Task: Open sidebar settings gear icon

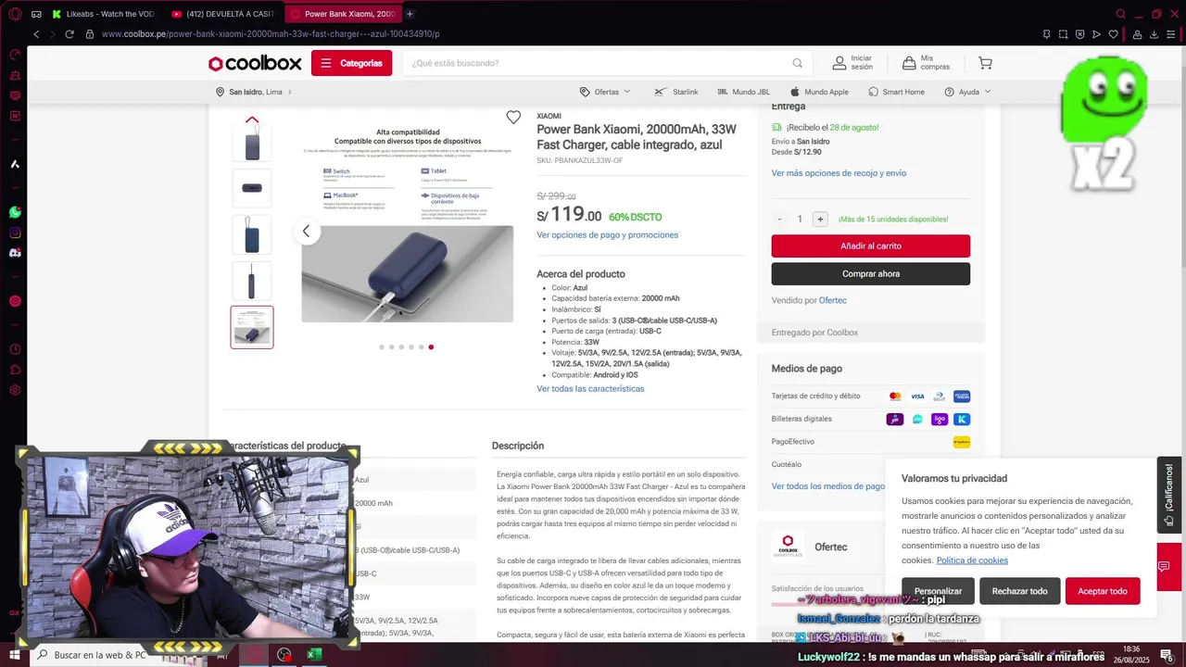Action: click(15, 390)
